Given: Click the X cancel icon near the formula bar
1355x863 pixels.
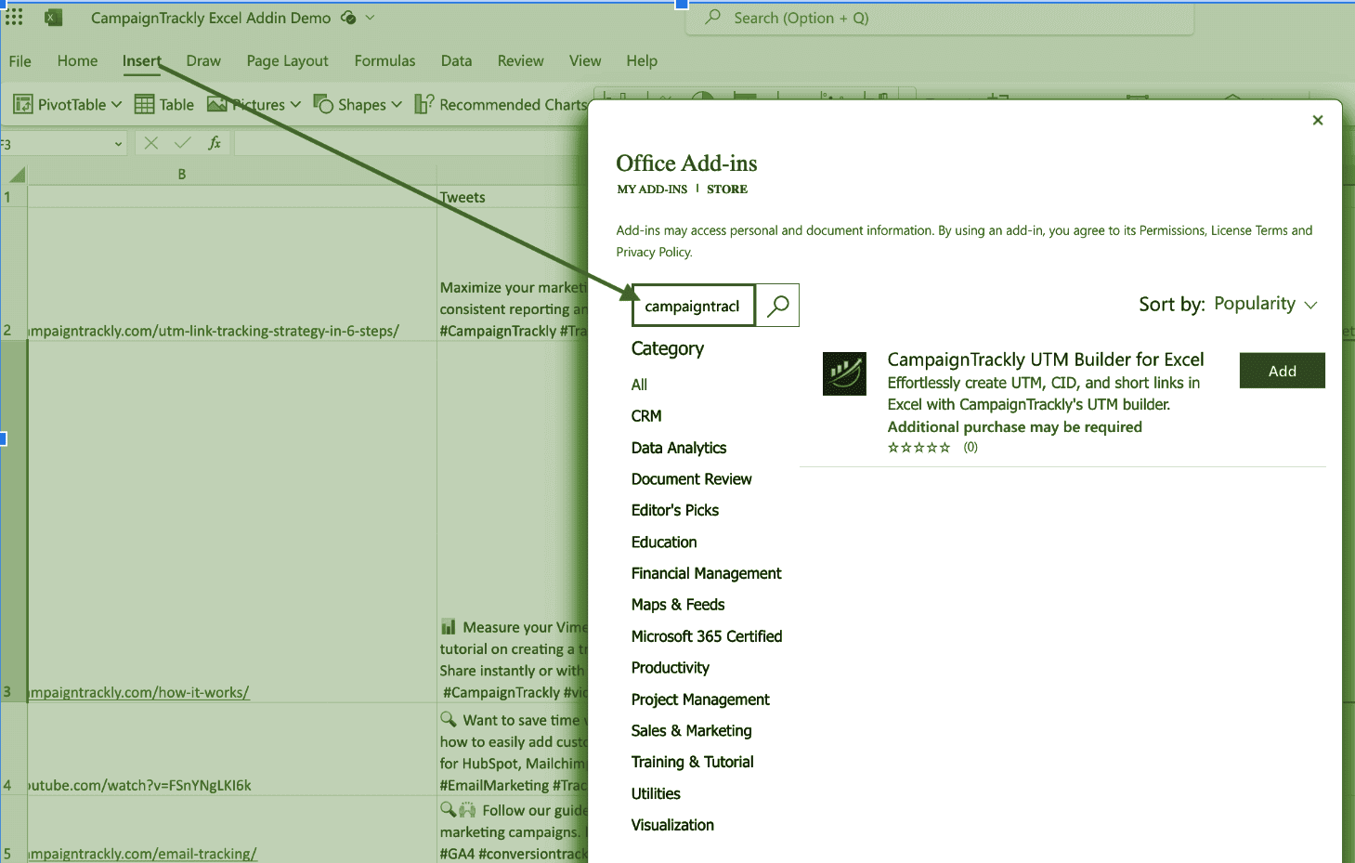Looking at the screenshot, I should (x=151, y=142).
